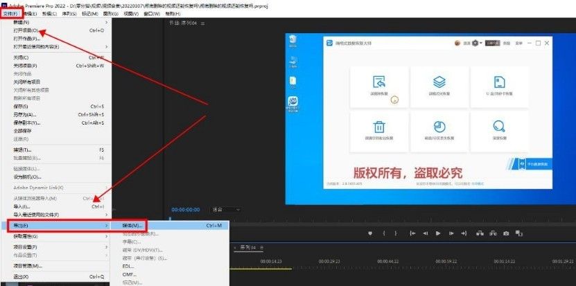Open the 视图(V) menu

(131, 14)
